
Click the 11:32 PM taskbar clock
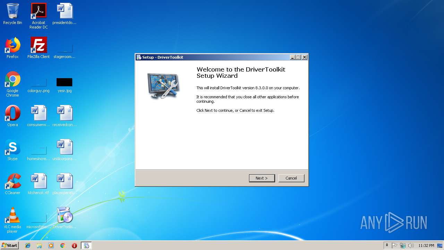426,245
